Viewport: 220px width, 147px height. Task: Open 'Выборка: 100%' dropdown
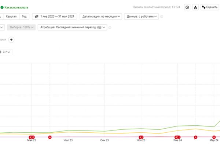click(x=21, y=27)
